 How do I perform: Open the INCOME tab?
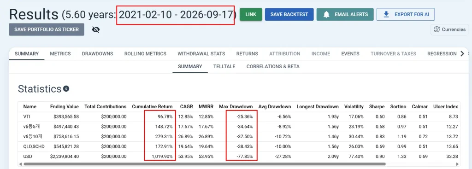(321, 54)
